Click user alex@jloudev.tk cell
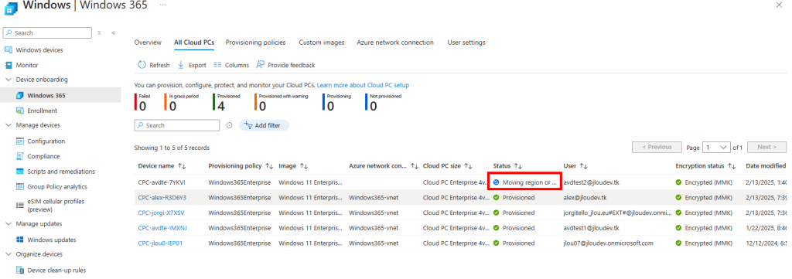 tap(585, 198)
